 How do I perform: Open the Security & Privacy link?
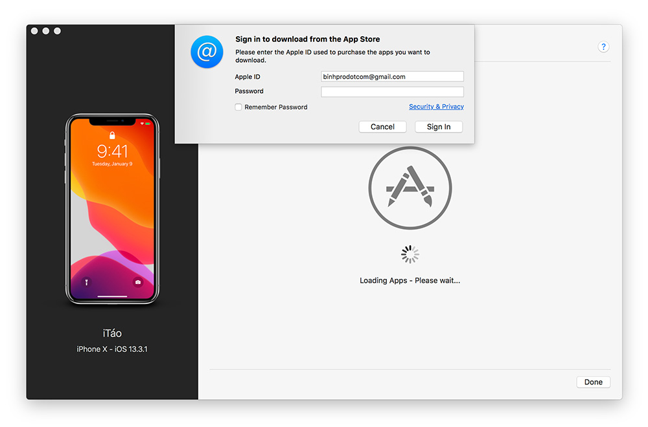pyautogui.click(x=436, y=107)
